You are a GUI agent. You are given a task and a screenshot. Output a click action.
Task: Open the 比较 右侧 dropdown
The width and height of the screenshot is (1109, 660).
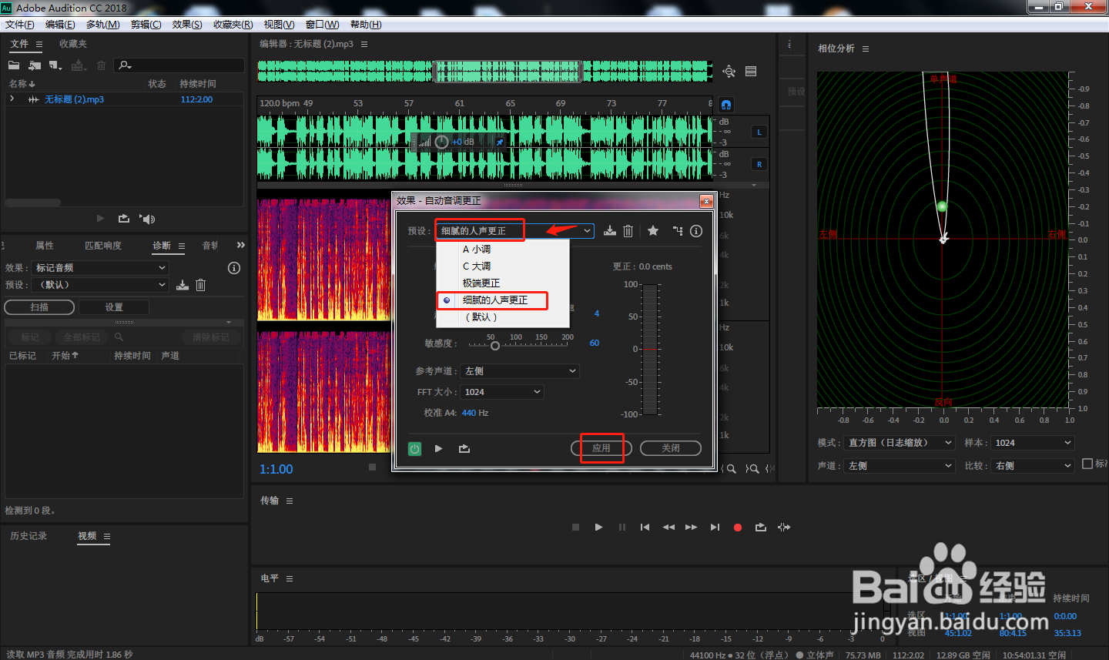tap(1032, 466)
